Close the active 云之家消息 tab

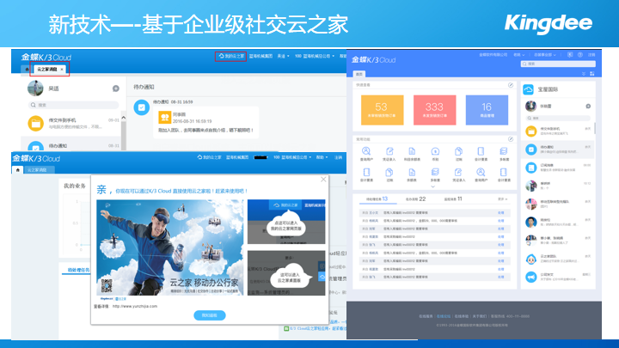[62, 70]
